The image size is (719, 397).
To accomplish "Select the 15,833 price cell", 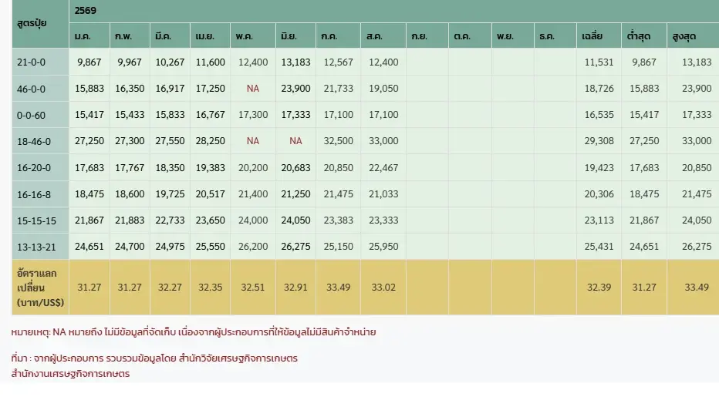I will 170,115.
